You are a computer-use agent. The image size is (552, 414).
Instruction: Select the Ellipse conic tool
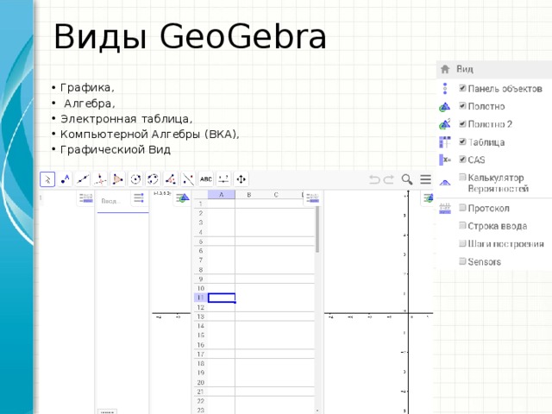click(154, 179)
